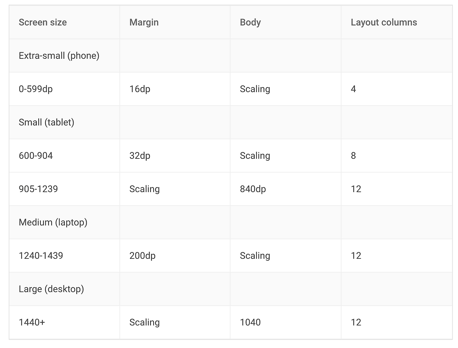Click the Screen size column header
Viewport: 458px width, 348px height.
pos(43,22)
